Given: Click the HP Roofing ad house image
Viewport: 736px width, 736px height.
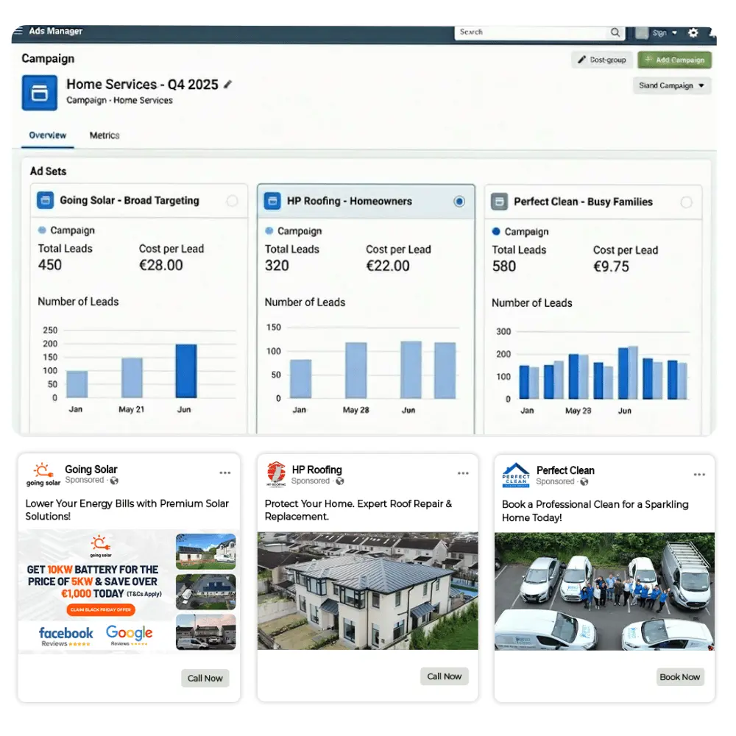Looking at the screenshot, I should [367, 591].
